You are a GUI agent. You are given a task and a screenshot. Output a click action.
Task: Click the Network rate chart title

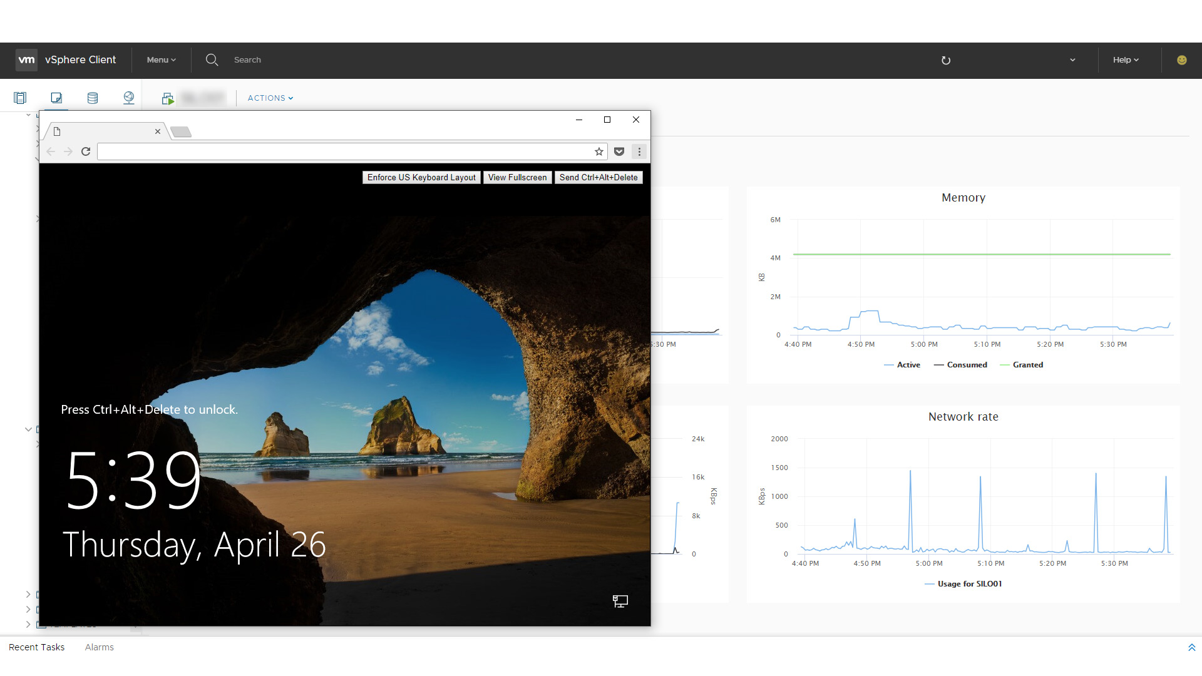963,417
